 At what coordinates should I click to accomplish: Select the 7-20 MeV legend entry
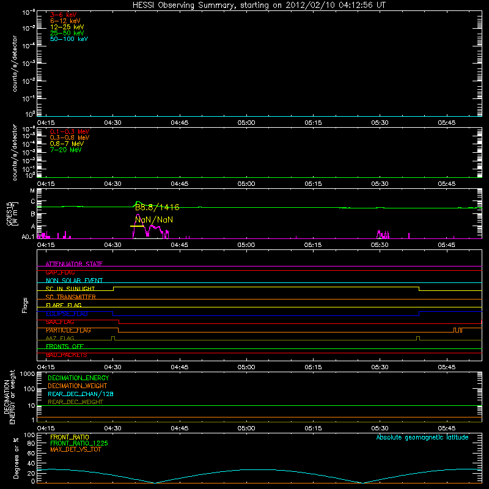pos(66,150)
